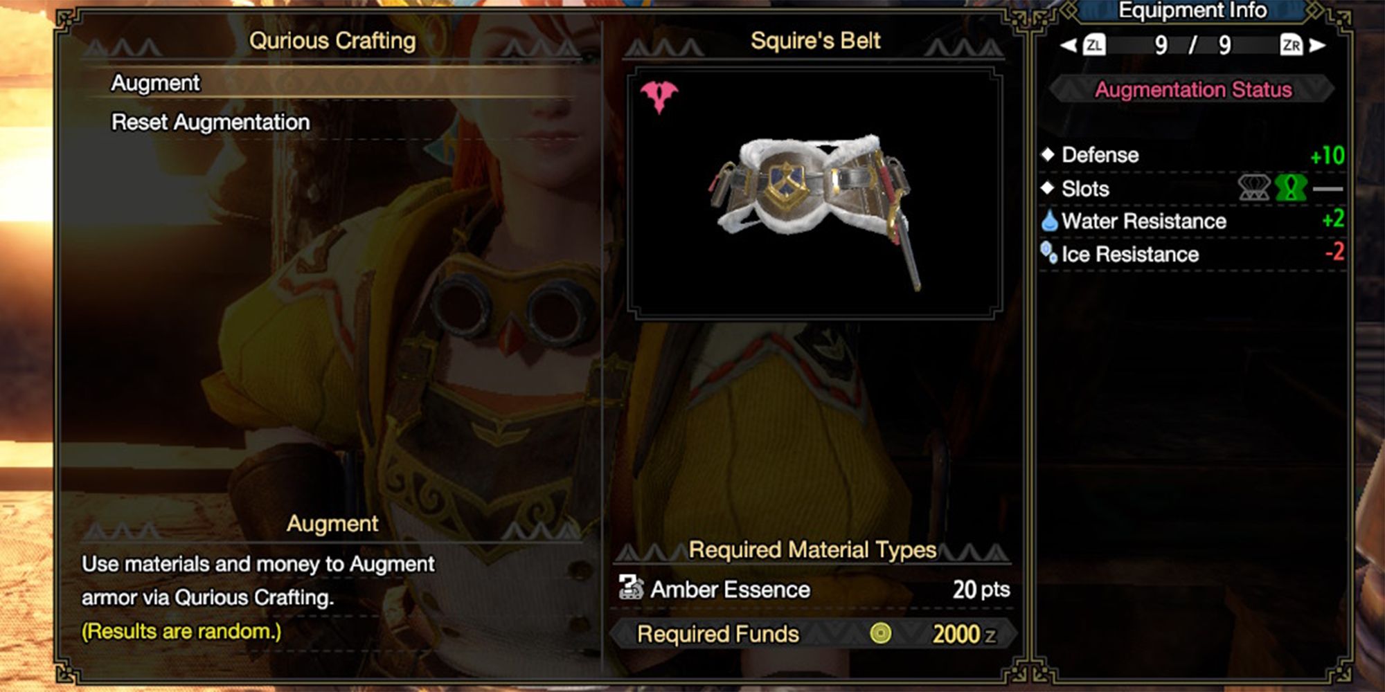Image resolution: width=1385 pixels, height=692 pixels.
Task: Click the green decoration slot icon
Action: [1291, 188]
